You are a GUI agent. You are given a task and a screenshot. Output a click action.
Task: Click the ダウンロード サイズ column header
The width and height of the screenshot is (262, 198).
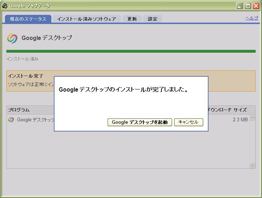click(227, 110)
